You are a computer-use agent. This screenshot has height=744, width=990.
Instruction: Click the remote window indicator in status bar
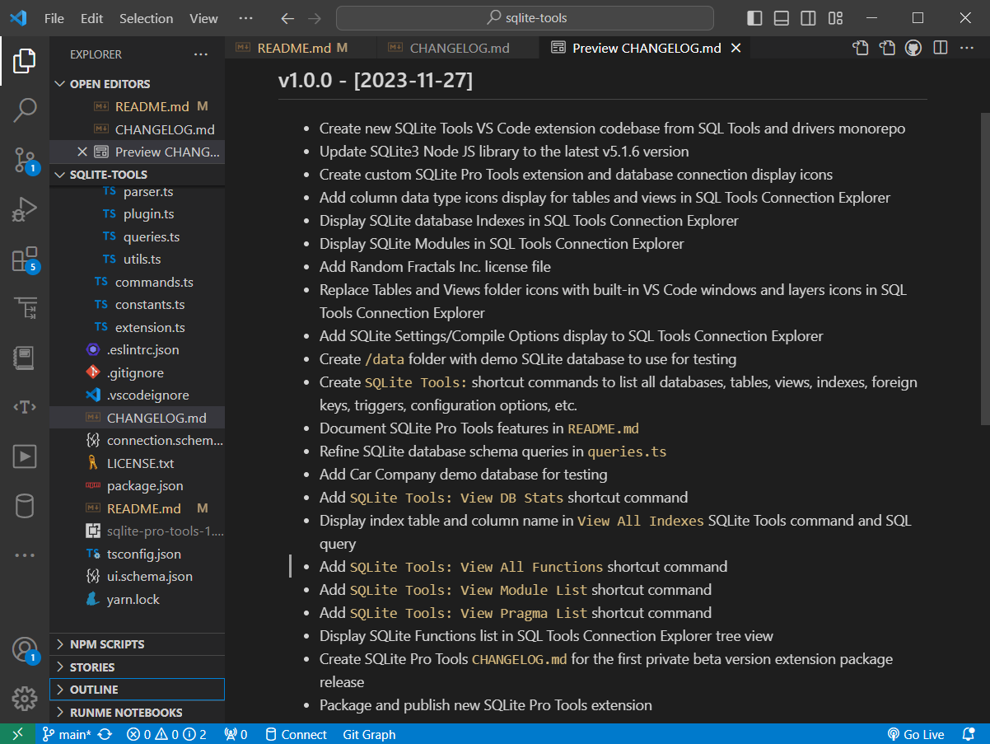pos(19,734)
